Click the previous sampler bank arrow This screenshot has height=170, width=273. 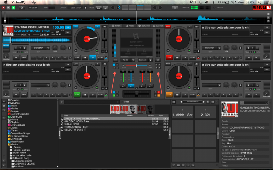click(x=181, y=102)
